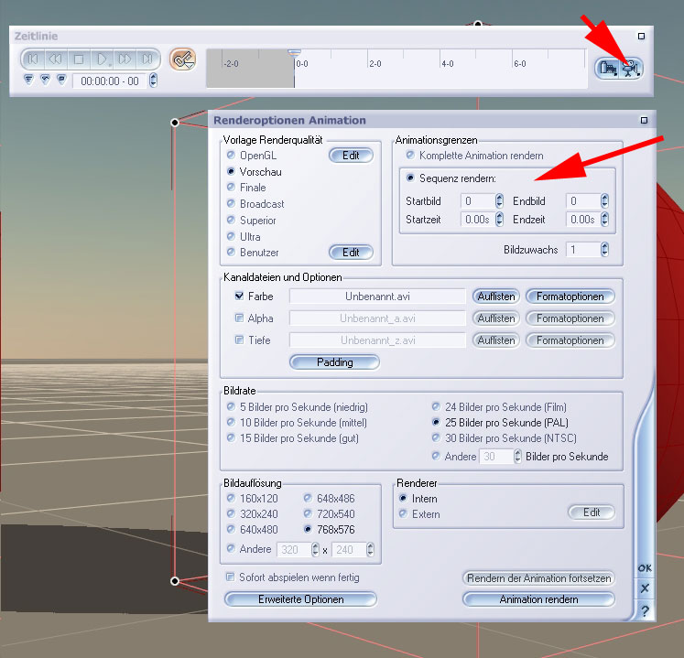The height and width of the screenshot is (658, 684).
Task: Adjust the Andere frame rate stepper
Action: click(517, 457)
